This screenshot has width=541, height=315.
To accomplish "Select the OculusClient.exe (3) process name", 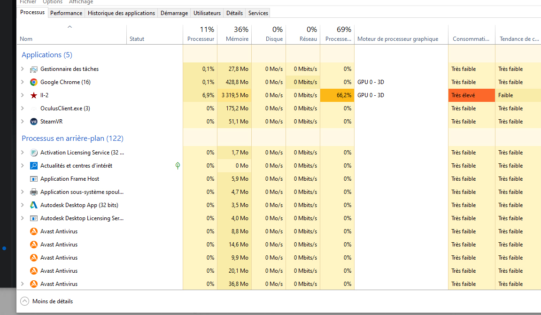I will click(x=65, y=108).
